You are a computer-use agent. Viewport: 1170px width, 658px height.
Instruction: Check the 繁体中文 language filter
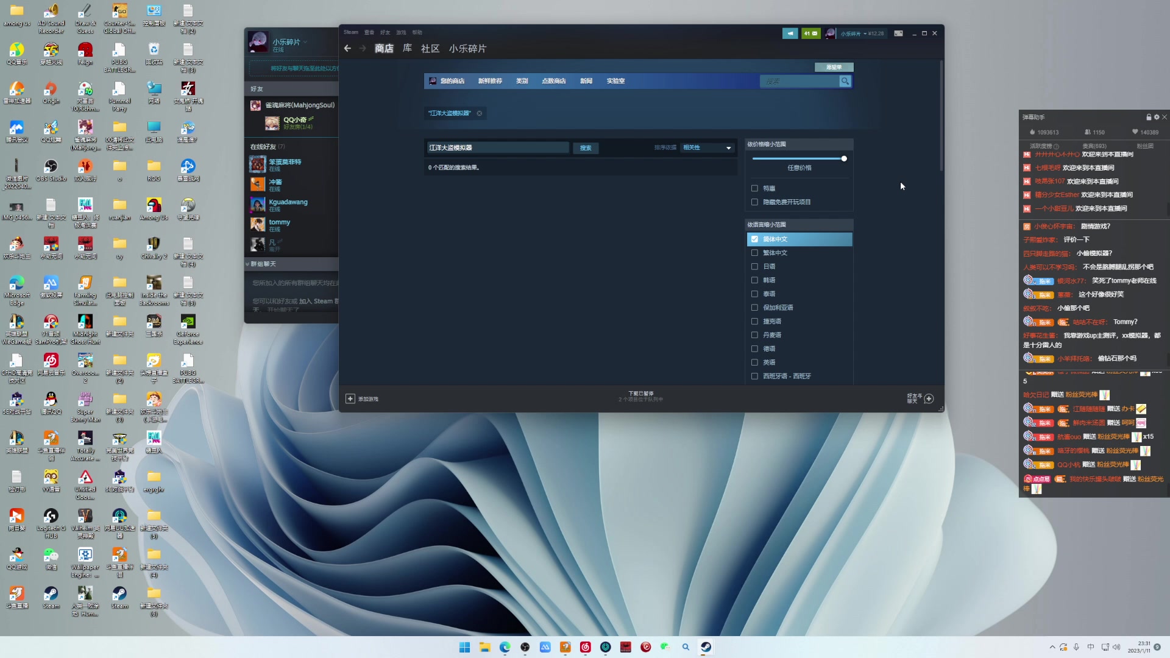(x=754, y=253)
